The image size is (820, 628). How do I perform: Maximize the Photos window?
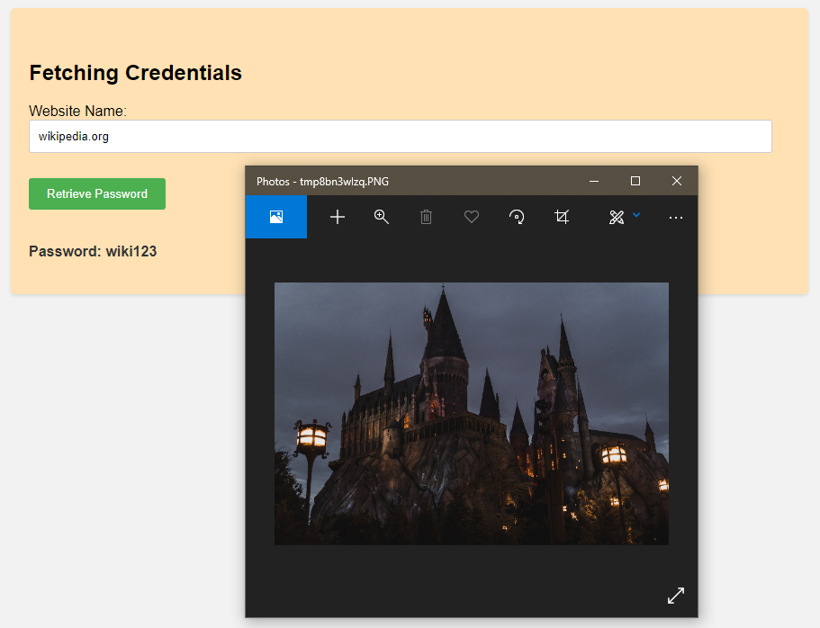(x=635, y=181)
